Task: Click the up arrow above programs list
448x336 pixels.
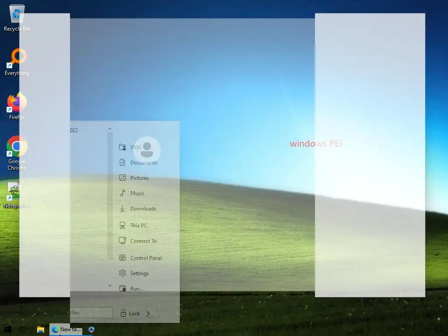Action: point(110,129)
